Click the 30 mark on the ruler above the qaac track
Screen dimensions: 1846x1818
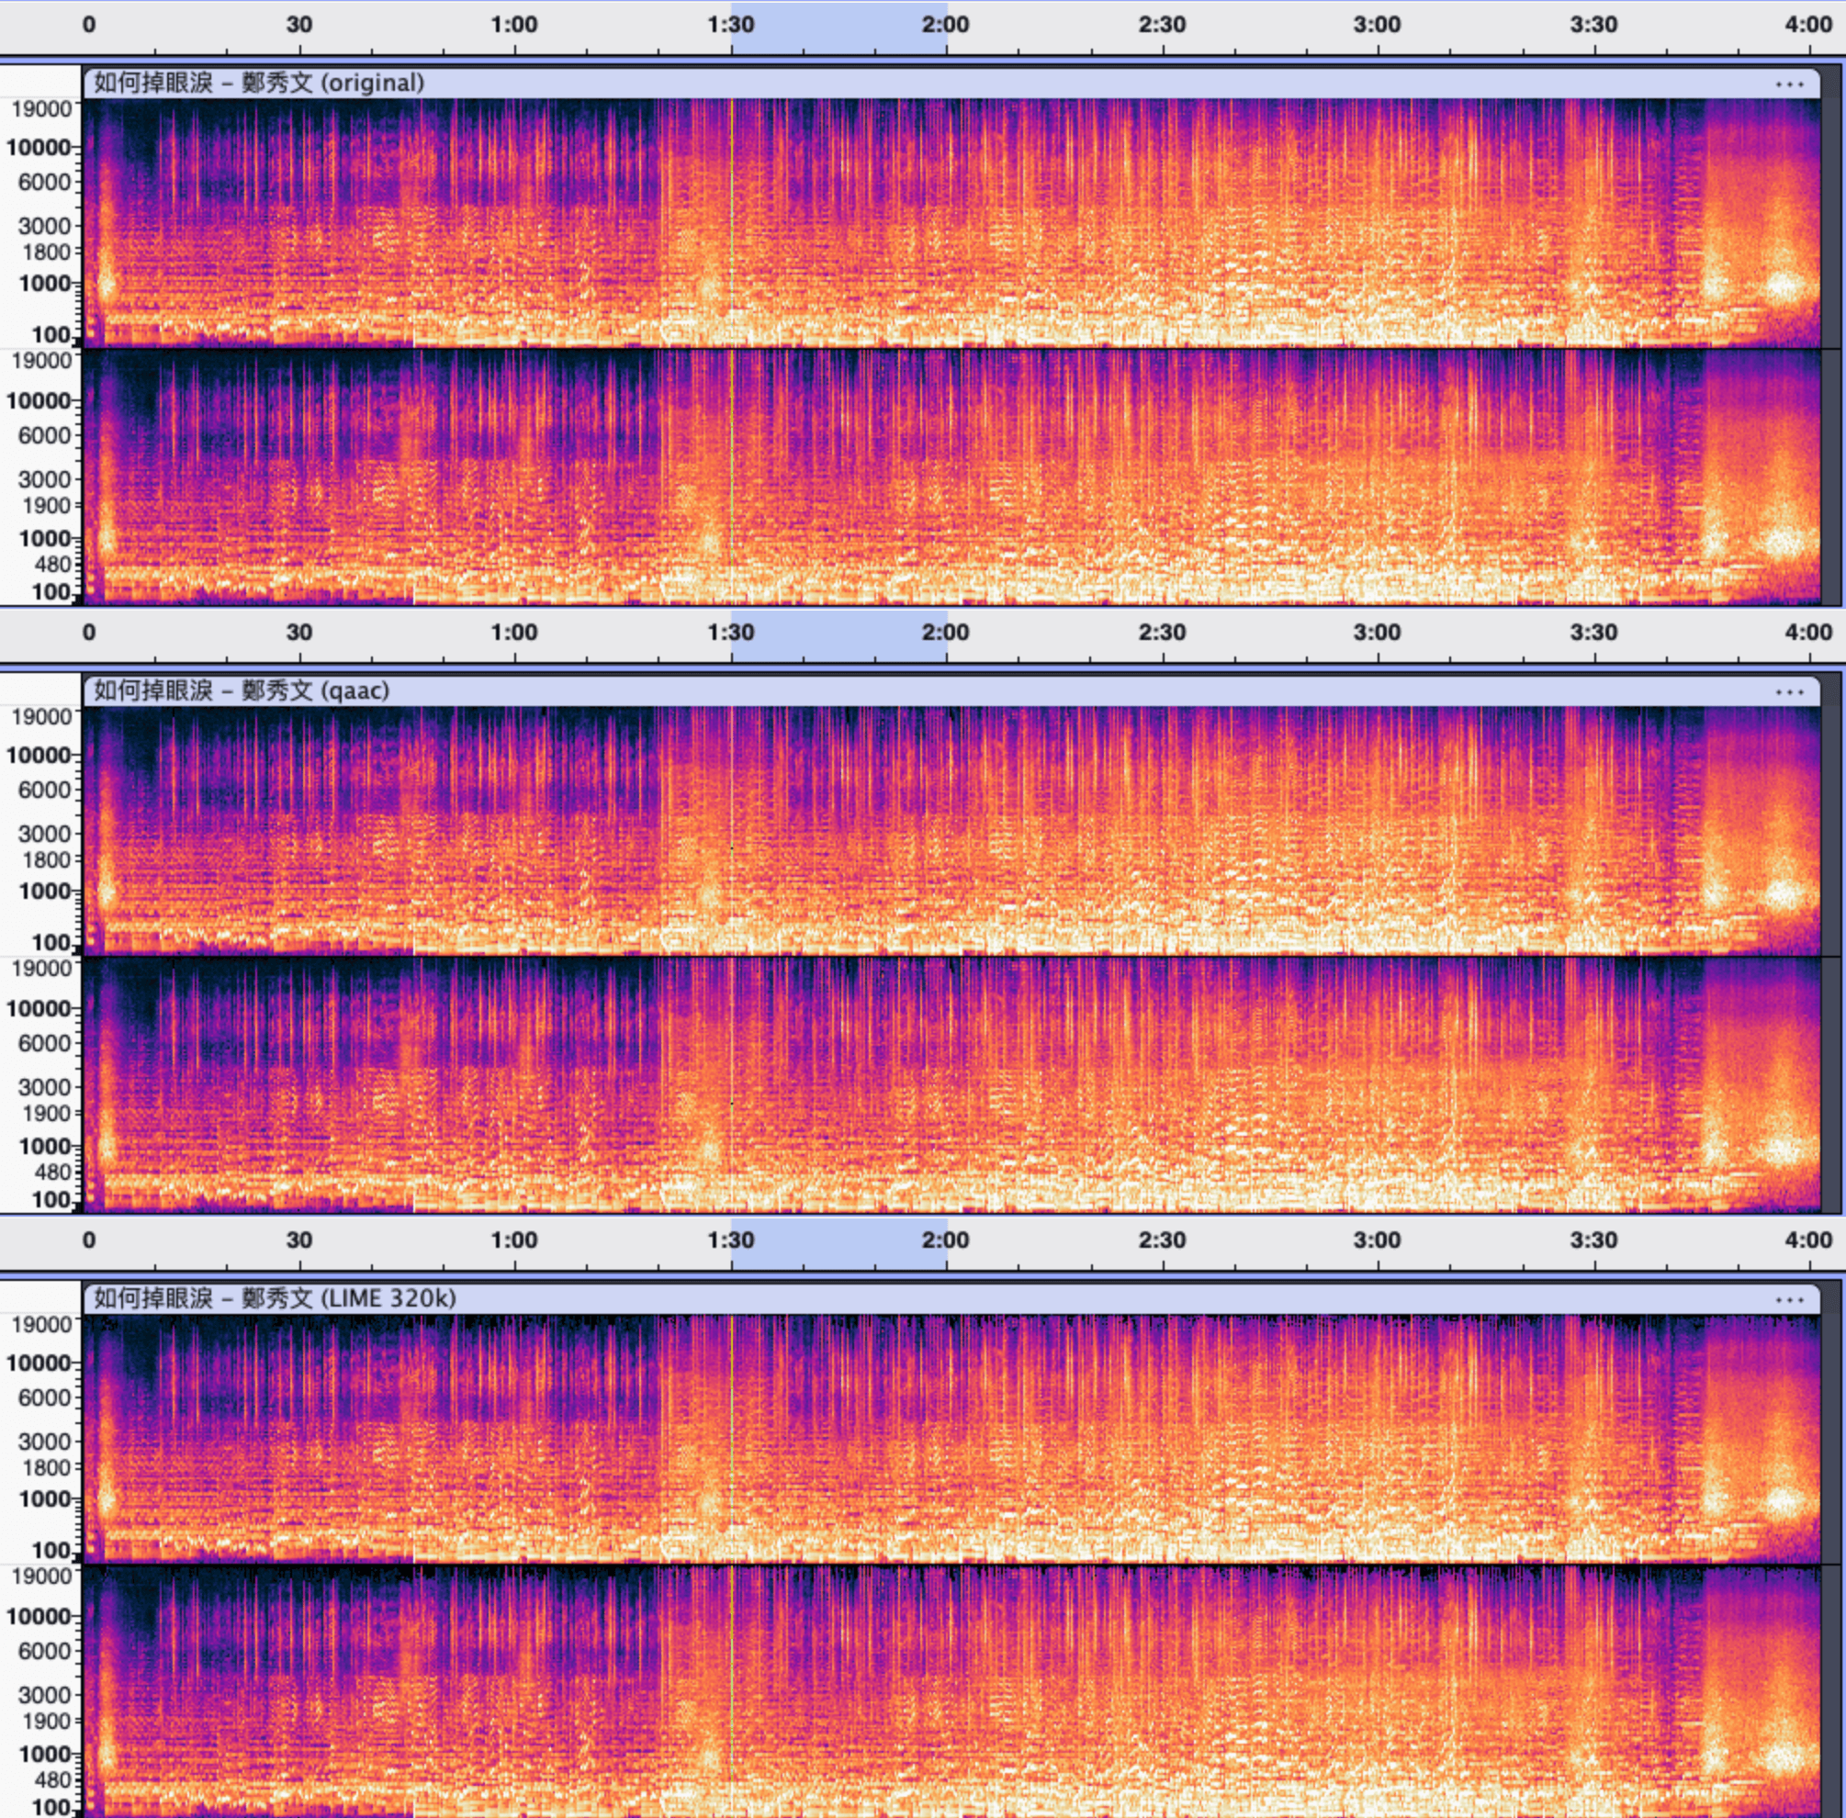click(298, 632)
